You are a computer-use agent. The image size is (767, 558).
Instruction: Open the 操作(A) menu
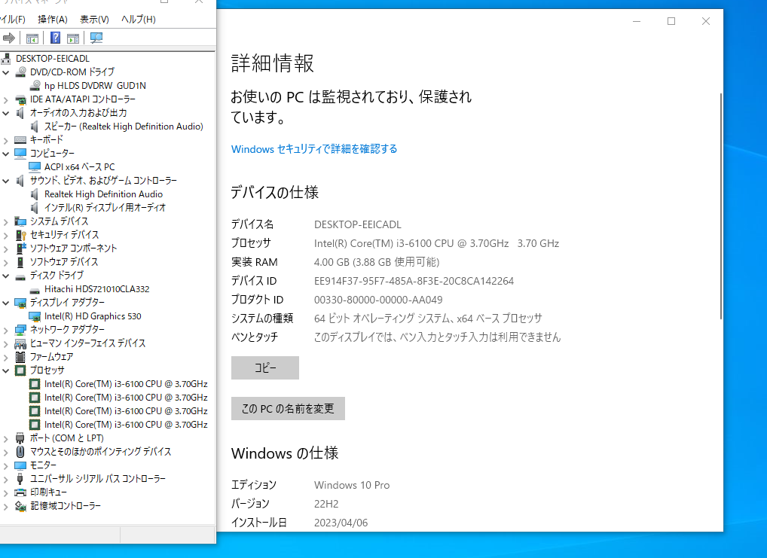[53, 20]
